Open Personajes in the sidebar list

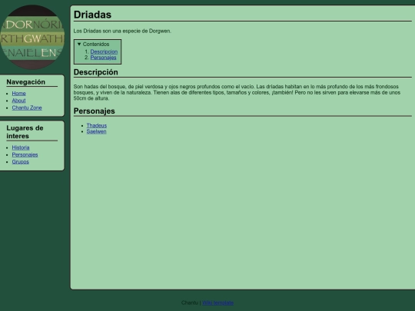25,154
